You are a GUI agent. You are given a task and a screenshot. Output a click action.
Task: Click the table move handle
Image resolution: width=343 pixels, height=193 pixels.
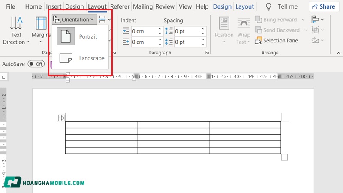pyautogui.click(x=62, y=118)
